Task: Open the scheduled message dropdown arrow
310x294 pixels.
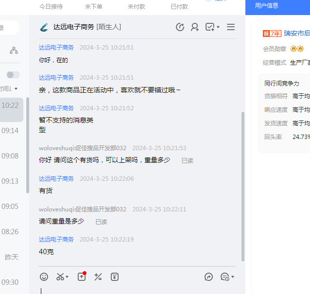Action: (233, 277)
